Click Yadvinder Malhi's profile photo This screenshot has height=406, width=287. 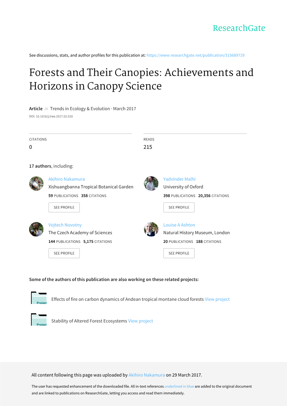151,183
